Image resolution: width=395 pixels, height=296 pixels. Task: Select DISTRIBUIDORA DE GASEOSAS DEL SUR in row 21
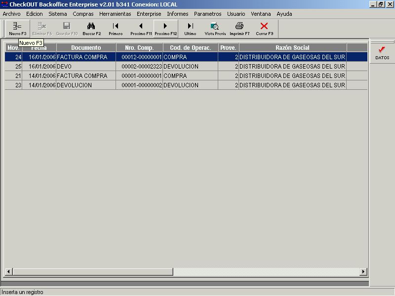293,76
